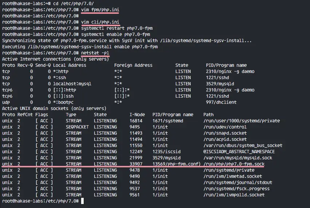Click the terminal cursor at last prompt
Viewport: 310px width, 208px height.
[x=83, y=201]
